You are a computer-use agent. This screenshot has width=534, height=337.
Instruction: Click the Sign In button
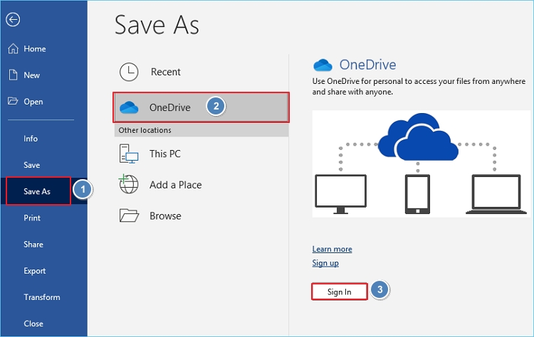[x=339, y=291]
